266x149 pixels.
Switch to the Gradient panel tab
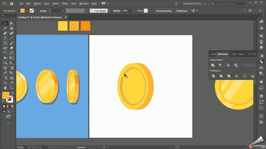coord(213,54)
